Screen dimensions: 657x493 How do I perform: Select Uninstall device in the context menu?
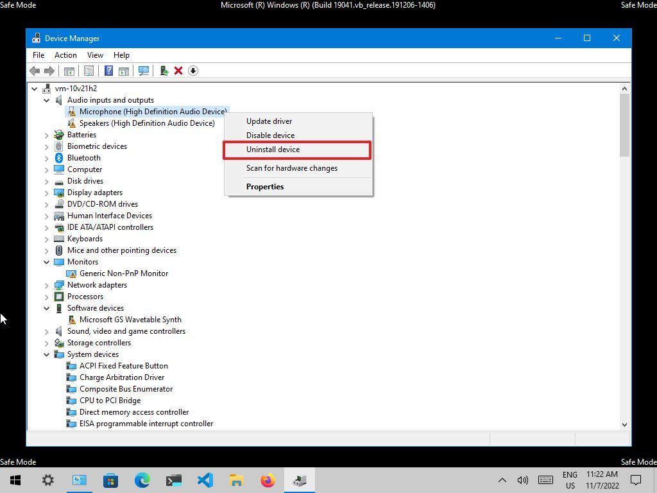pyautogui.click(x=273, y=149)
